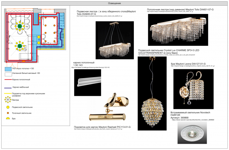This screenshot has height=150, width=229.
Task: Follow the link under Crystal Lux CHARME title
Action: tap(167, 55)
